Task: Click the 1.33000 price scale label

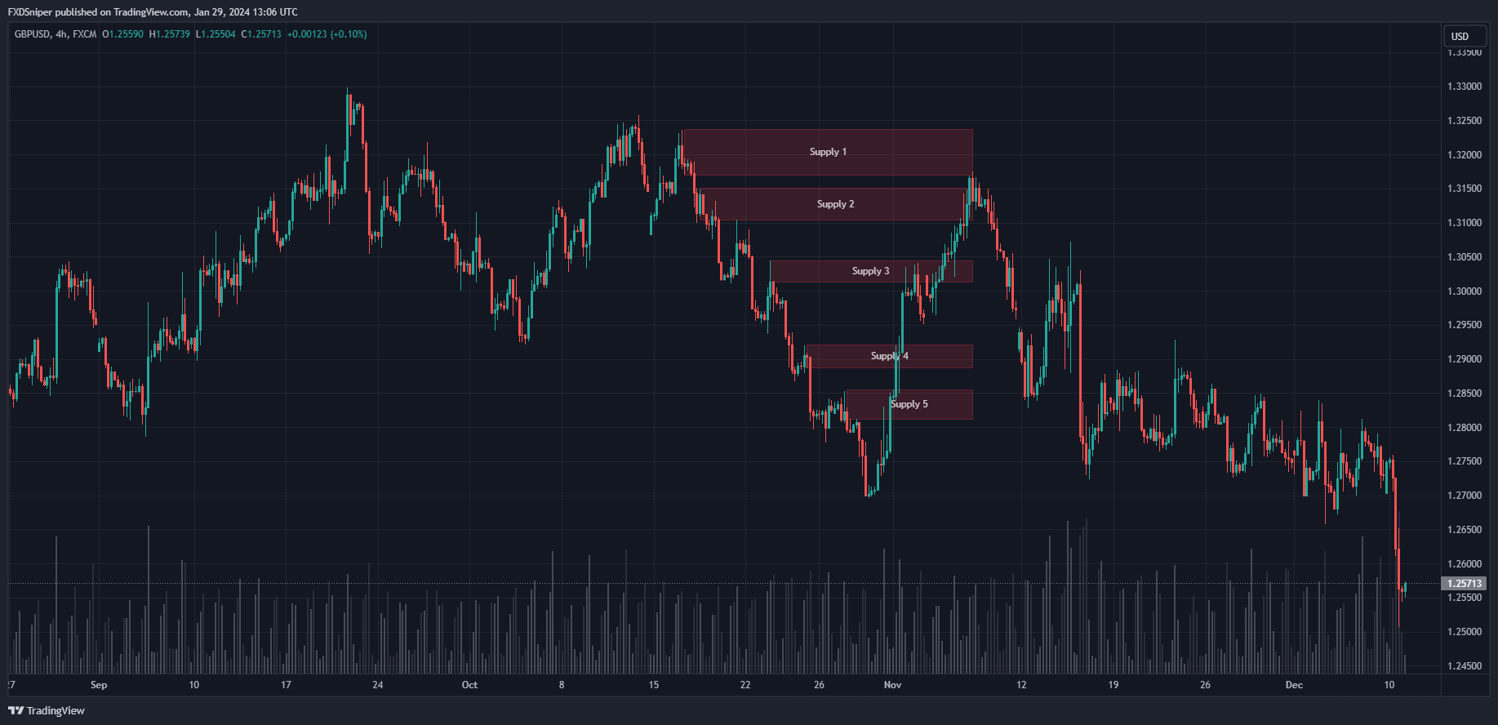Action: click(x=1465, y=87)
